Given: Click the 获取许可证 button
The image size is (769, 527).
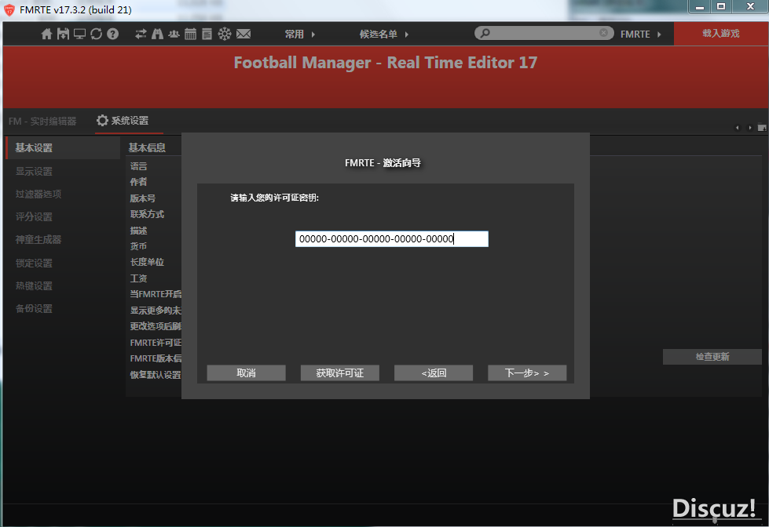Looking at the screenshot, I should point(340,373).
